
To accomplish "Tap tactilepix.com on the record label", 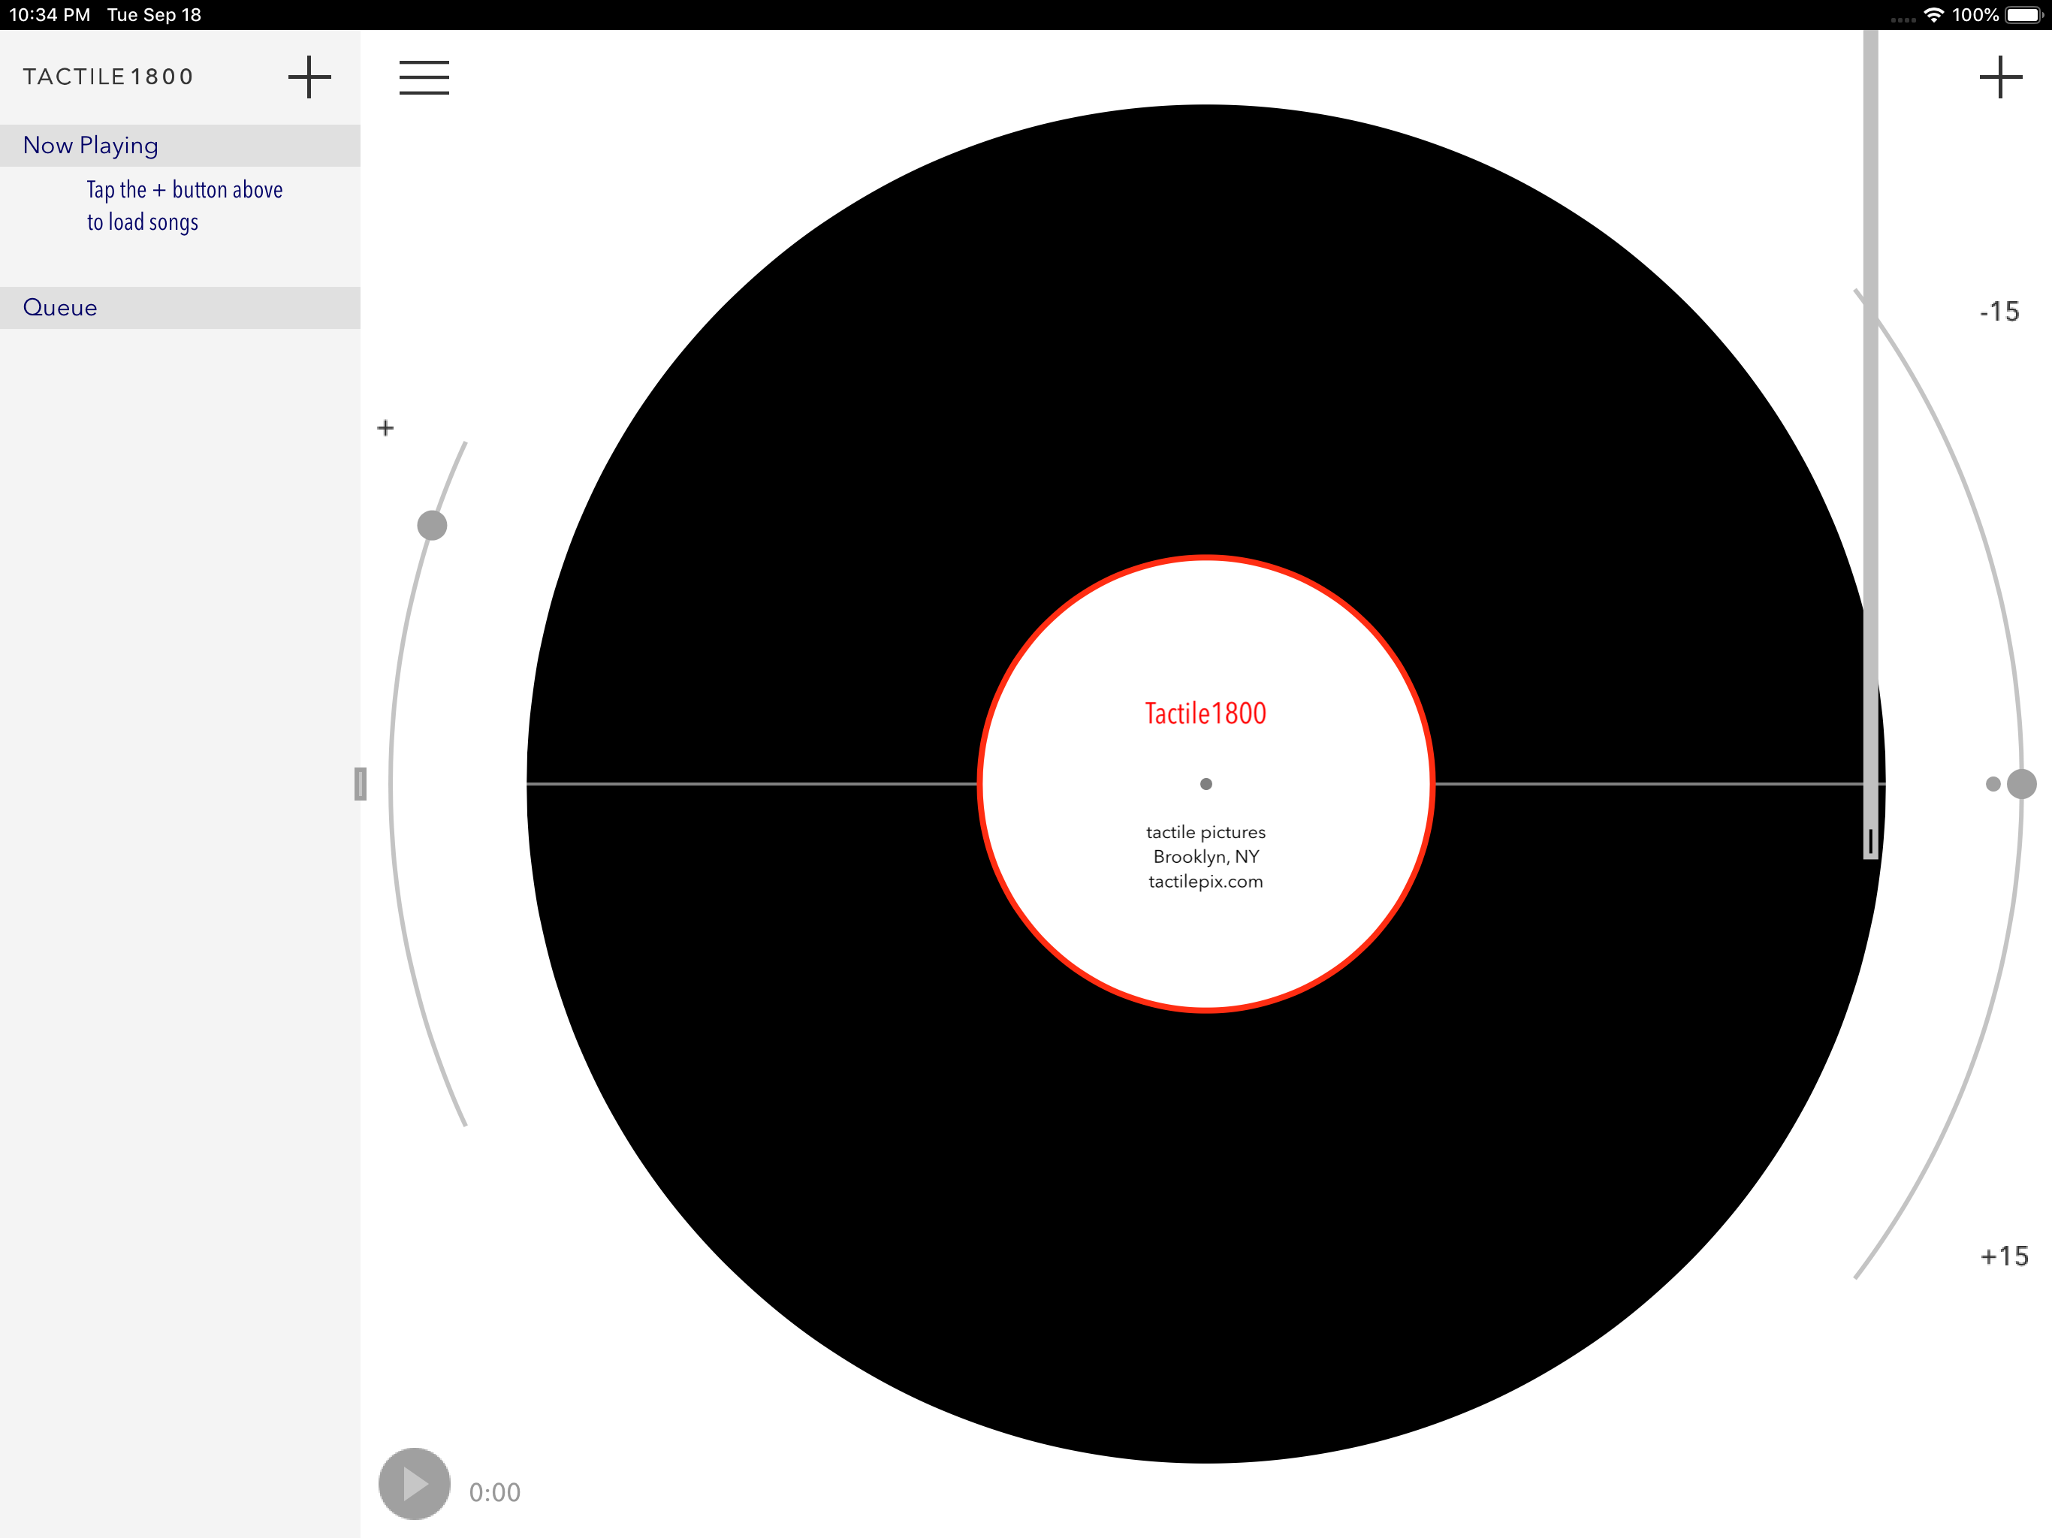I will click(x=1205, y=881).
